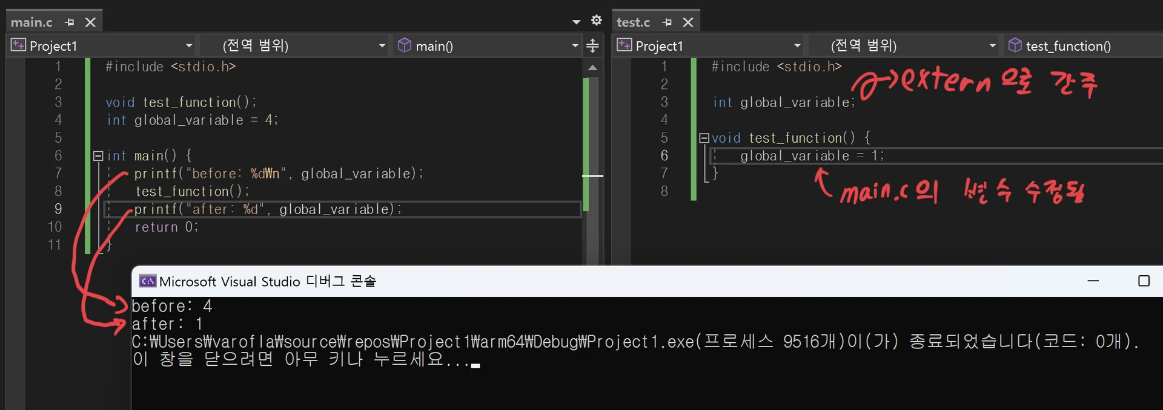
Task: Close the main.c tab
Action: tap(90, 22)
